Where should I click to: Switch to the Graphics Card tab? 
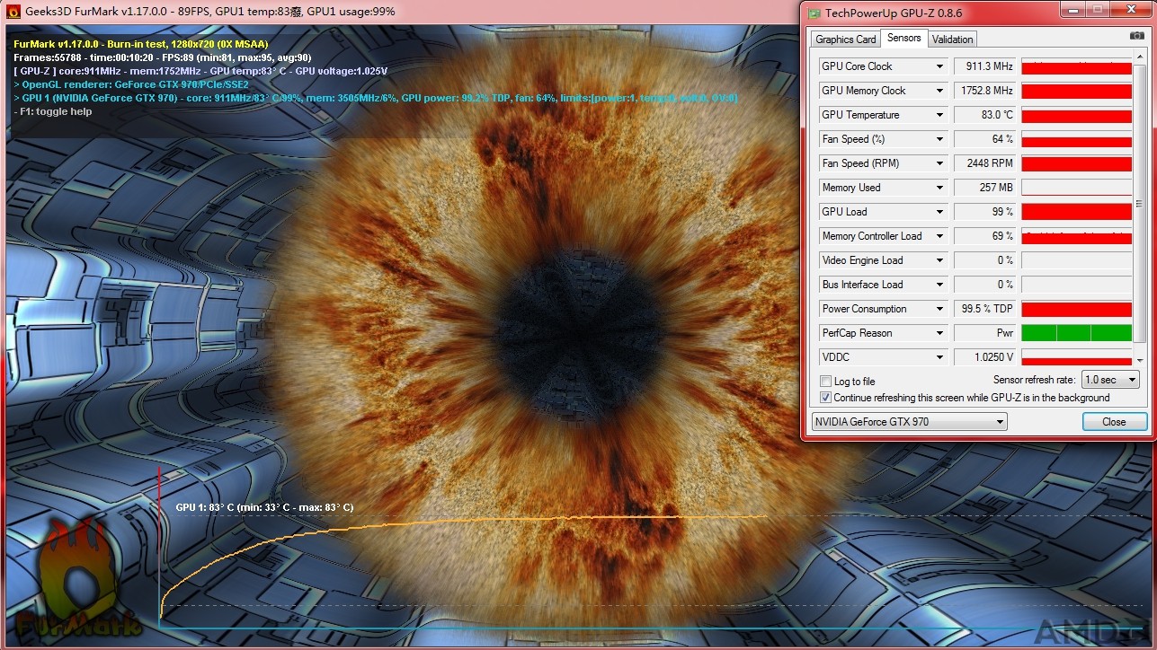coord(845,39)
